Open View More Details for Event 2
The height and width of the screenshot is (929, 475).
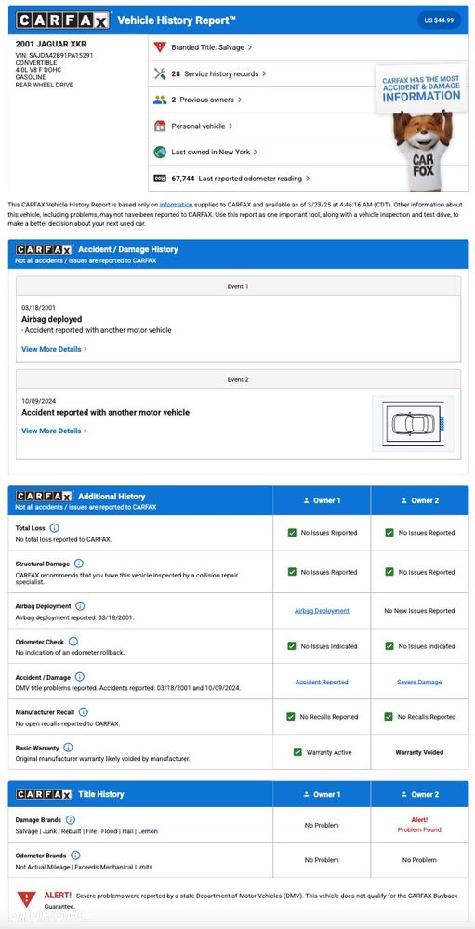(x=54, y=431)
